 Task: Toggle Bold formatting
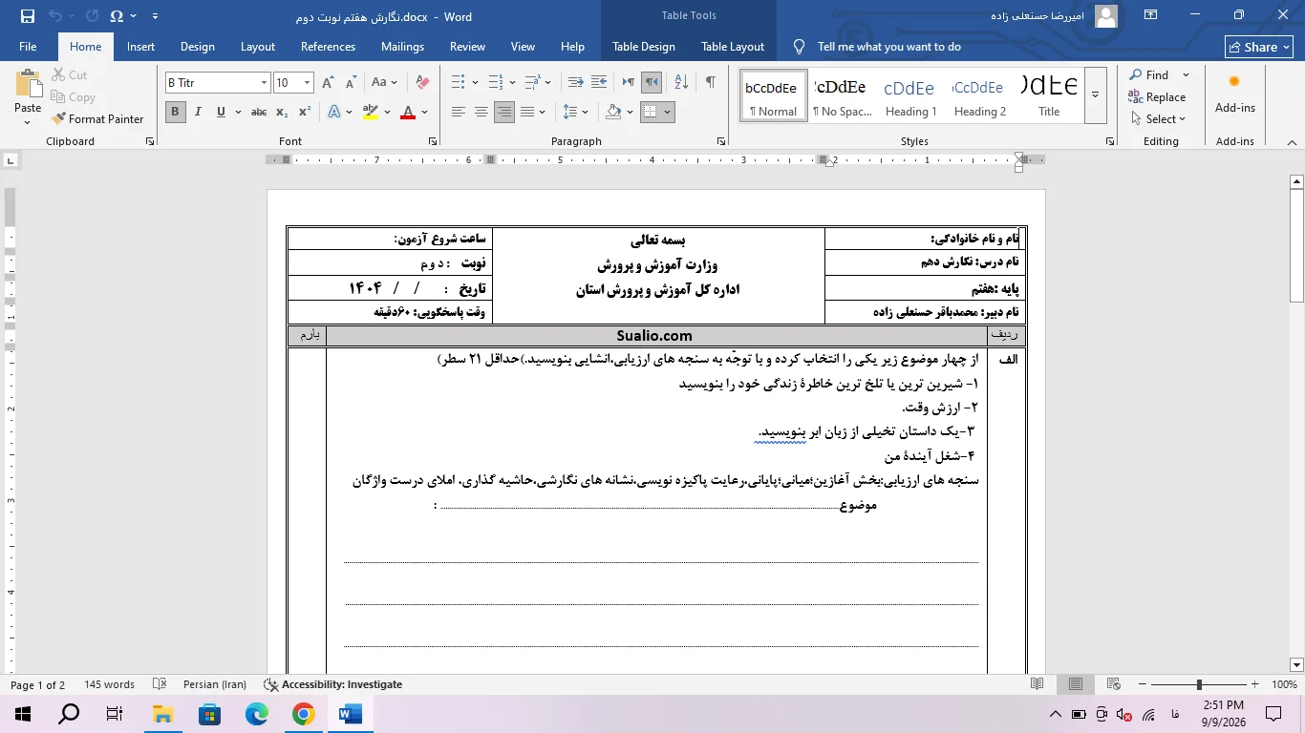[x=175, y=112]
